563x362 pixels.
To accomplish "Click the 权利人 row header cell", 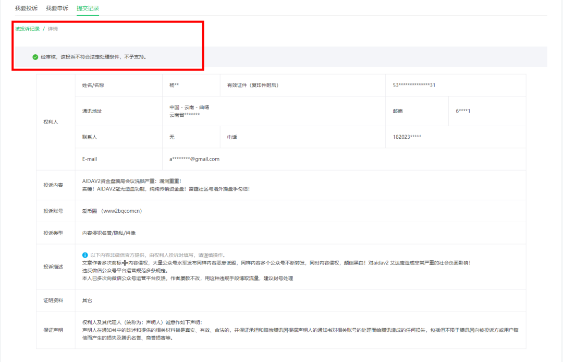I will click(51, 122).
